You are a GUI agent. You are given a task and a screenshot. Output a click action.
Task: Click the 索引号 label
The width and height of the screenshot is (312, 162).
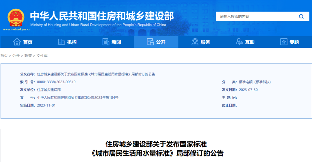point(27,82)
